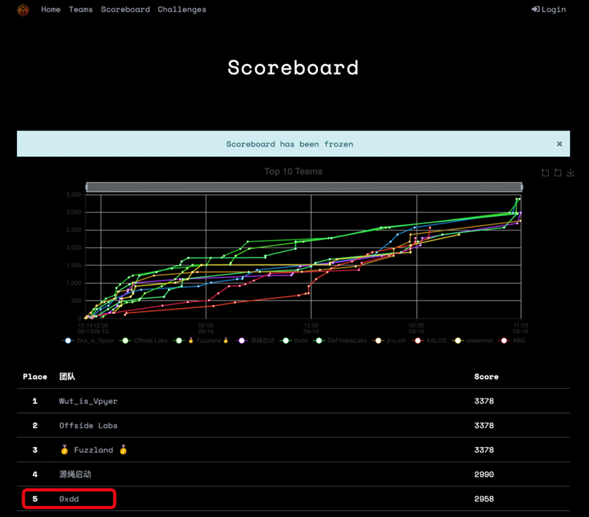Screen dimensions: 589x517
Task: Toggle the Wut_is_Vpyer series in the legend
Action: click(x=89, y=341)
